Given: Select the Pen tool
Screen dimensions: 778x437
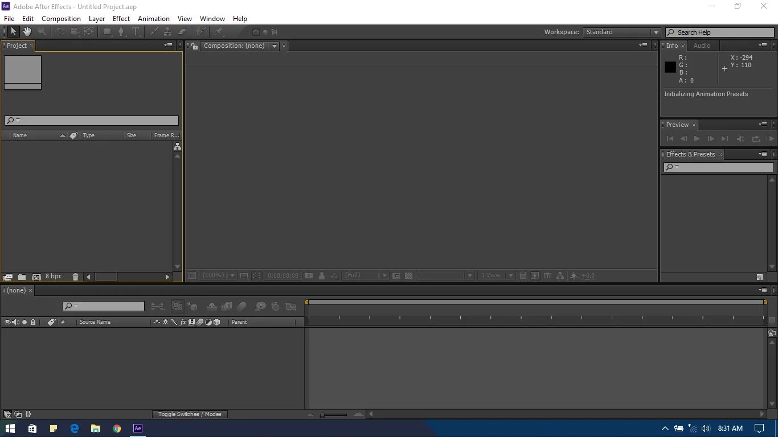Looking at the screenshot, I should pos(121,32).
